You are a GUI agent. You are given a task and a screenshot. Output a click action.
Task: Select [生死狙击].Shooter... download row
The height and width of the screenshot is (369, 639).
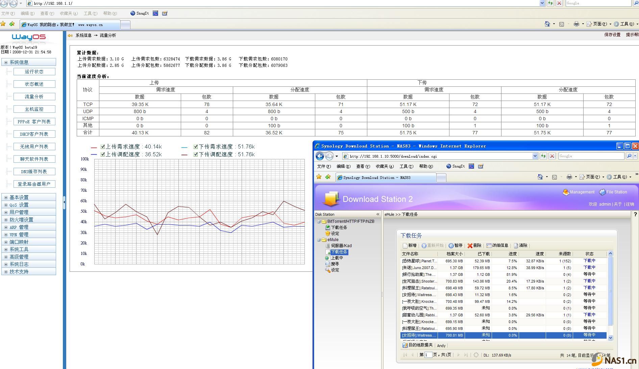(x=503, y=281)
